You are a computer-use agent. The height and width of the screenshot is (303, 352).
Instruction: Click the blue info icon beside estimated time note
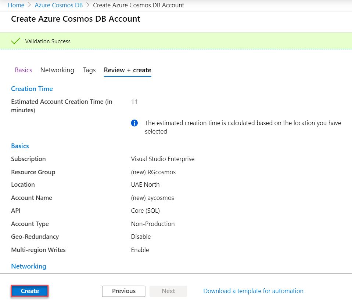134,123
